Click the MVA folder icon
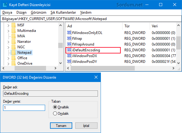182x133 pixels. (x=14, y=36)
